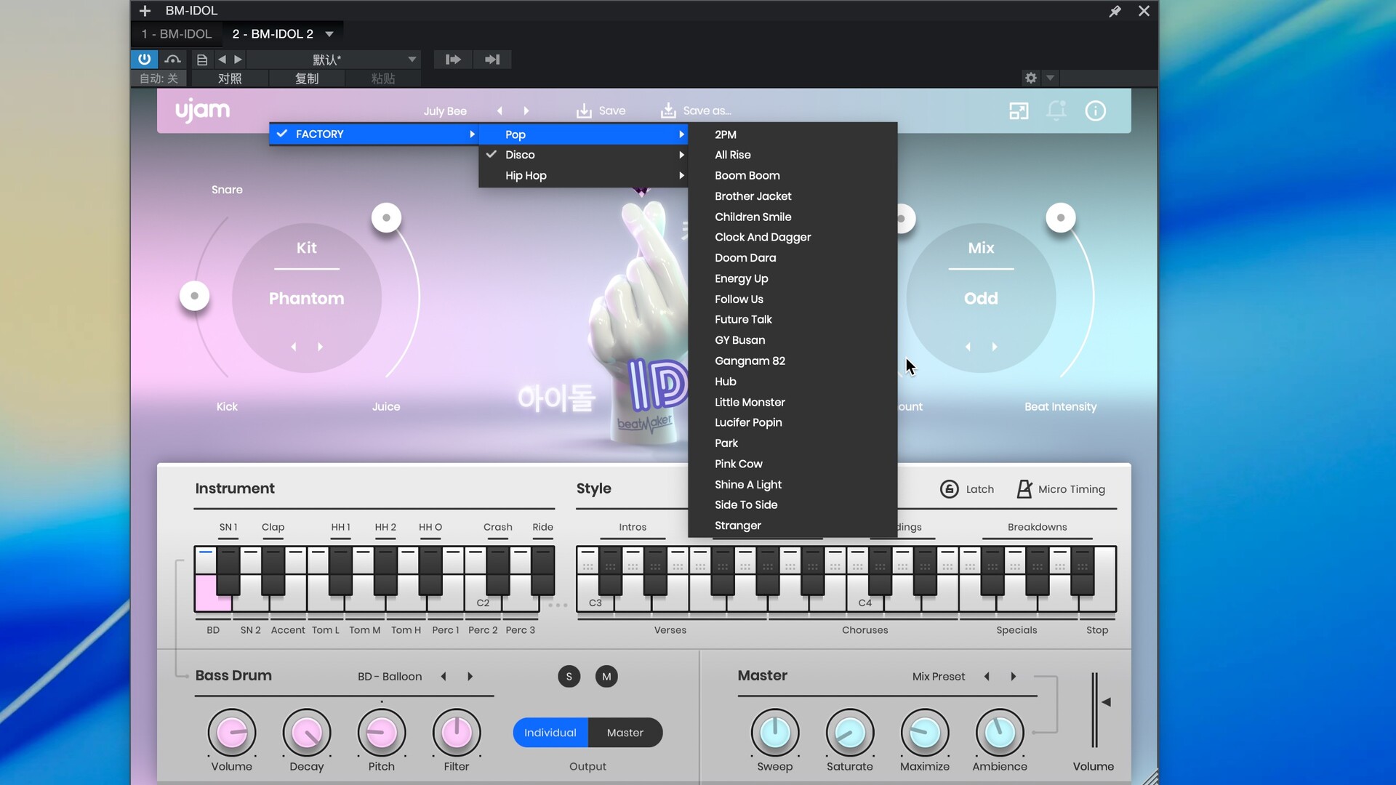
Task: Select next BD - Balloon sample arrow
Action: point(470,677)
